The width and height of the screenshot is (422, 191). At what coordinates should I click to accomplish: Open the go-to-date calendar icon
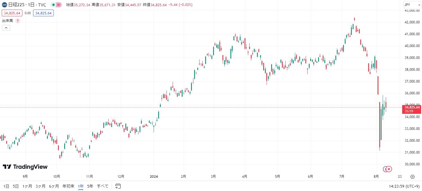tap(118, 186)
